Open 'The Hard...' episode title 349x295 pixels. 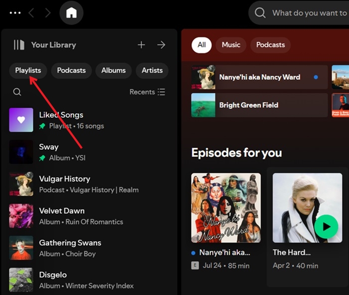[x=292, y=253]
